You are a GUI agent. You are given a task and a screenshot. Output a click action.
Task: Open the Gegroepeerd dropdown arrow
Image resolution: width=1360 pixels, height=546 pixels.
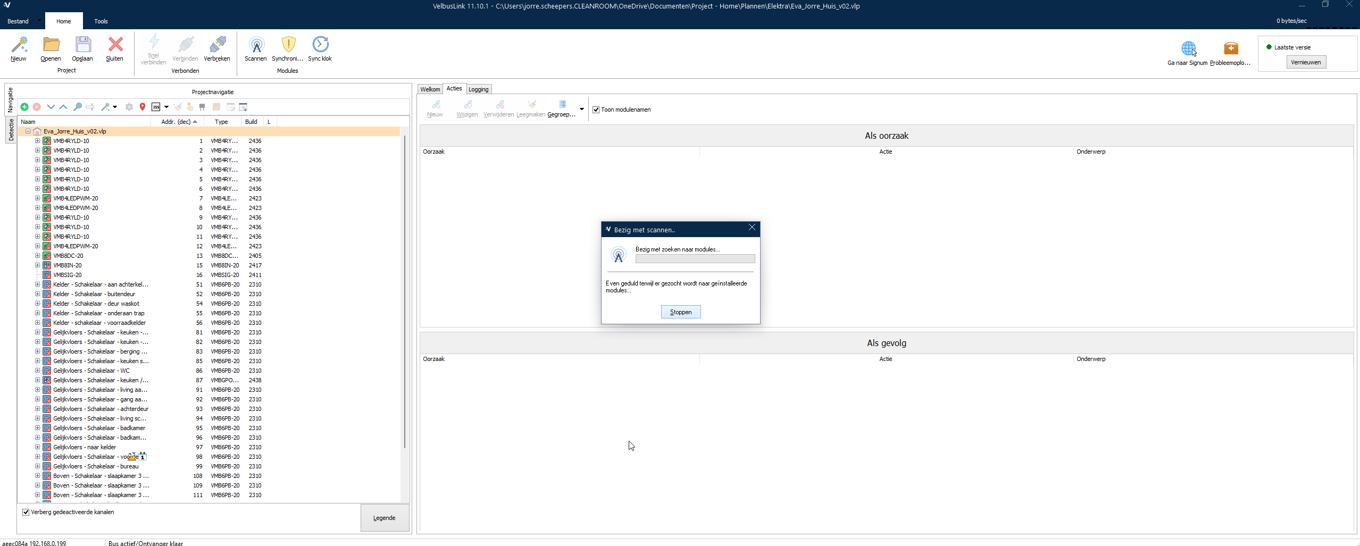(x=582, y=110)
